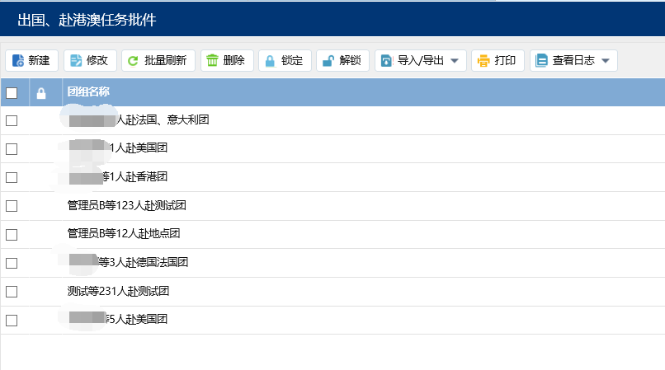Sort by the 团组名称 column header
The image size is (665, 370).
point(88,92)
